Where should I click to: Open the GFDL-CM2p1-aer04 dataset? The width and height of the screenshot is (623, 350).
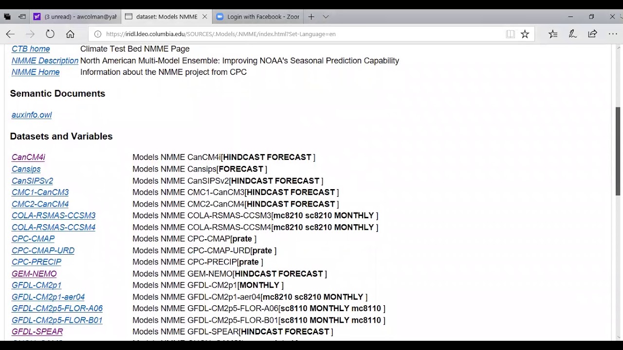(x=48, y=297)
